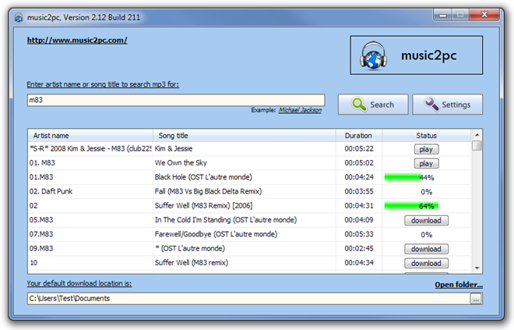
Task: Download Suffer Well (M83 remix) 00:04:34
Action: tap(426, 264)
